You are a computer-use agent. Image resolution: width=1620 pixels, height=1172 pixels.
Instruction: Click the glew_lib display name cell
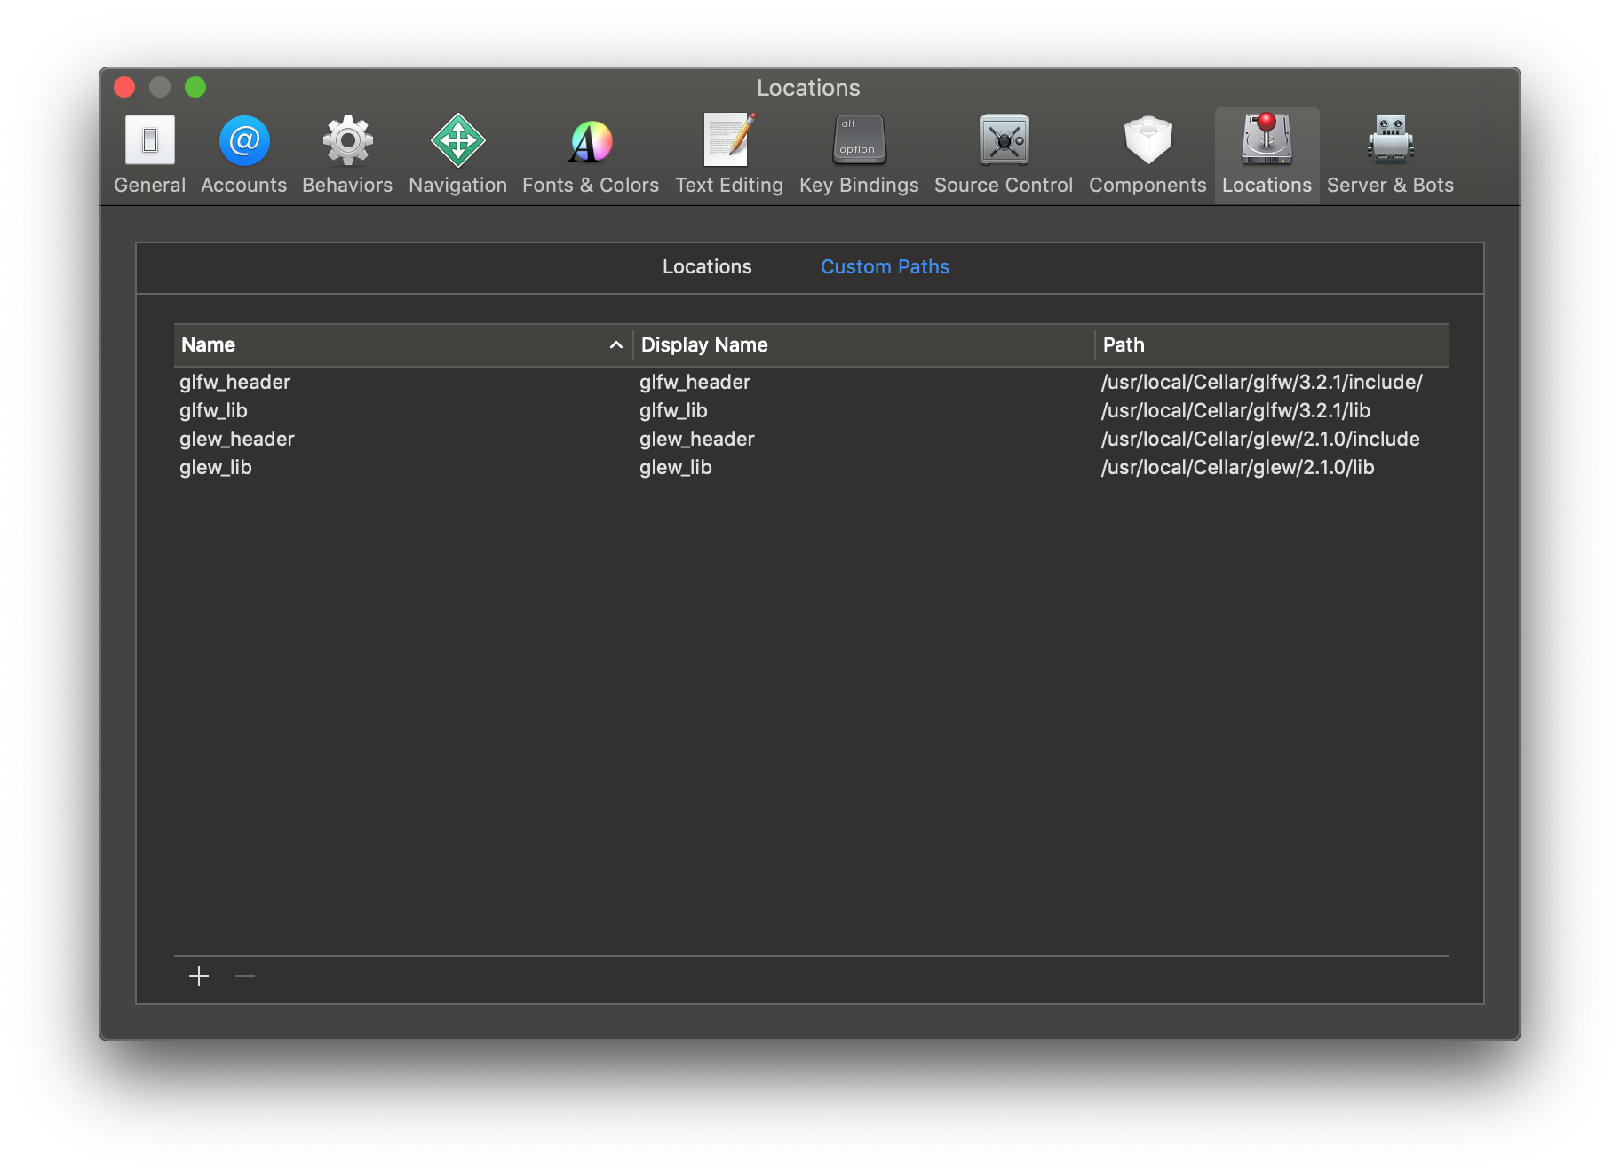tap(675, 467)
